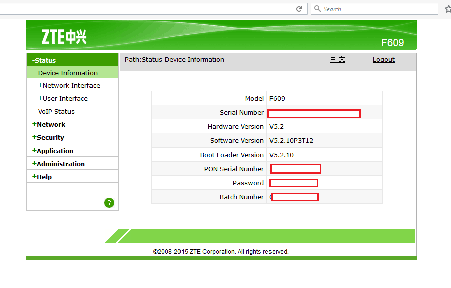Click the F609 model name in banner
The height and width of the screenshot is (288, 451).
[x=392, y=43]
